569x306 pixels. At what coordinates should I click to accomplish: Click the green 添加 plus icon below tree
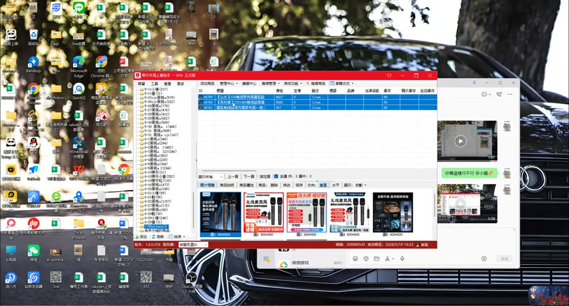[137, 237]
